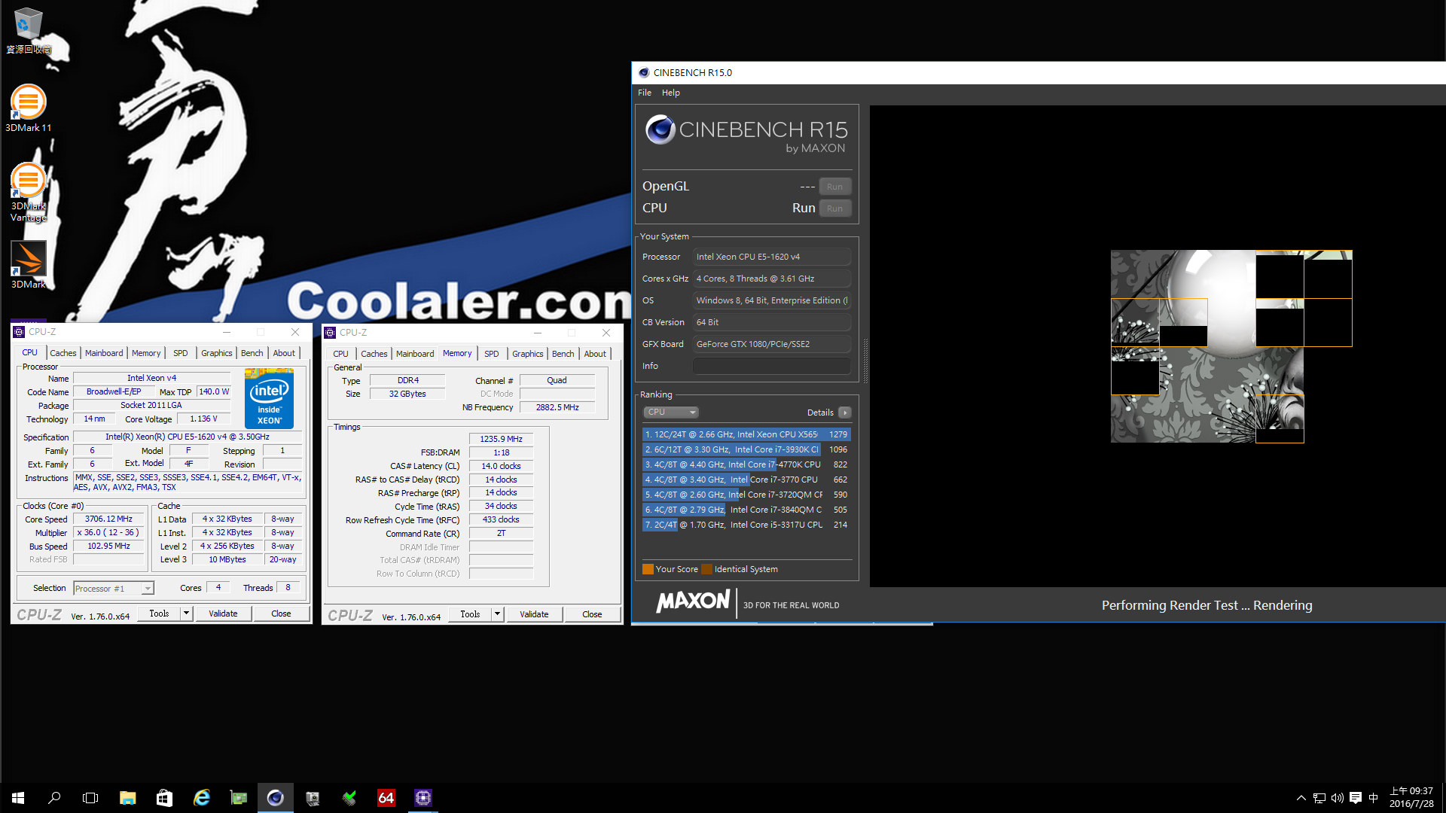This screenshot has height=813, width=1446.
Task: Open the 3DMark Vantage desktop shortcut
Action: pos(29,193)
